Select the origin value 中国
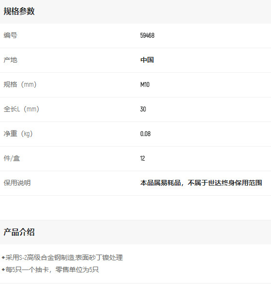The width and height of the screenshot is (271, 284). coord(147,60)
